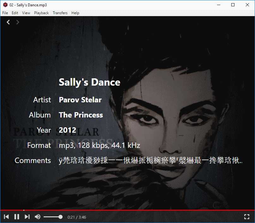Open the File menu

[5, 13]
